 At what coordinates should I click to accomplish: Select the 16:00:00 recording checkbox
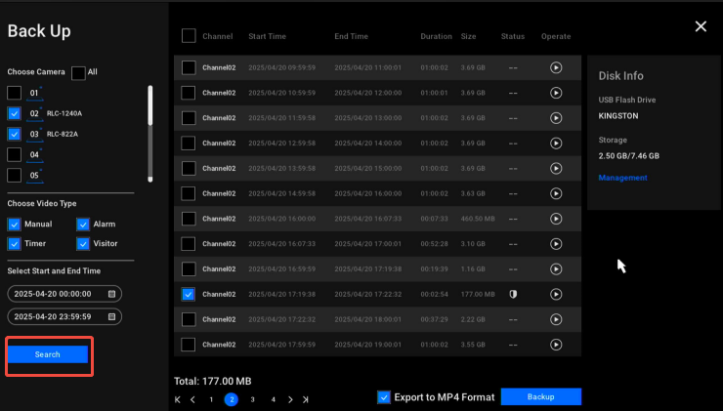coord(189,219)
